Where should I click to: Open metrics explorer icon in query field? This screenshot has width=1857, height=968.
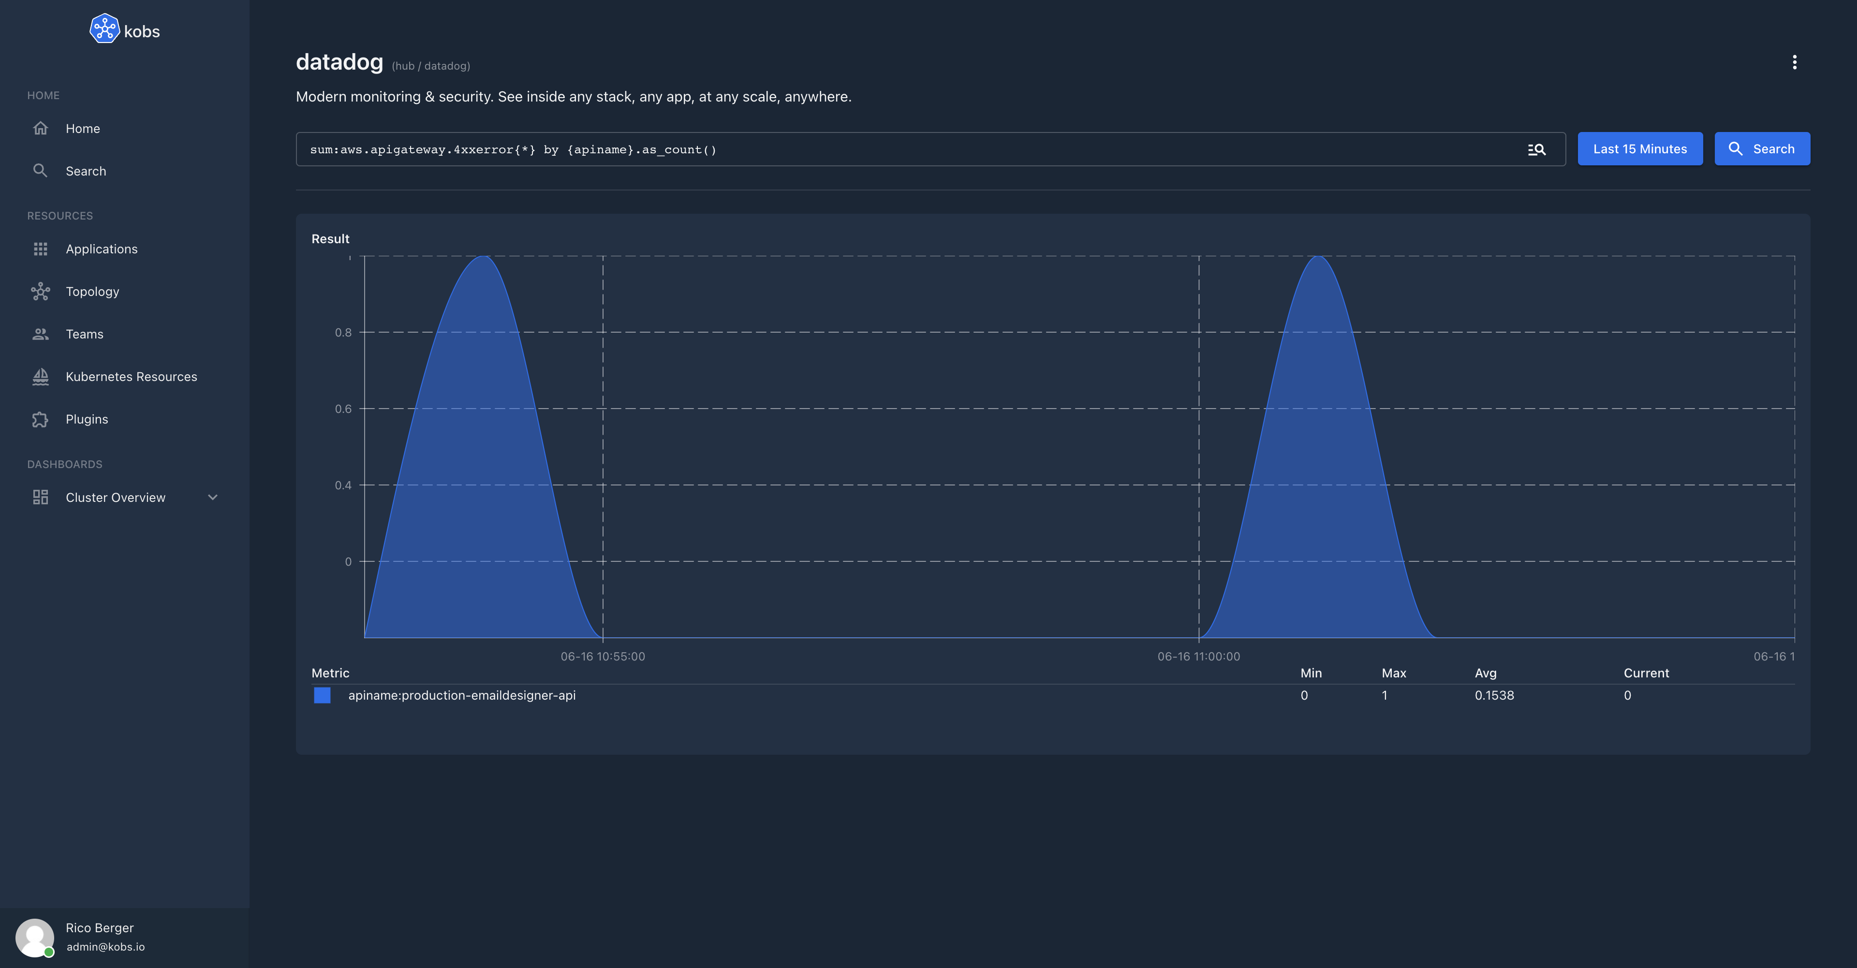[x=1536, y=149]
